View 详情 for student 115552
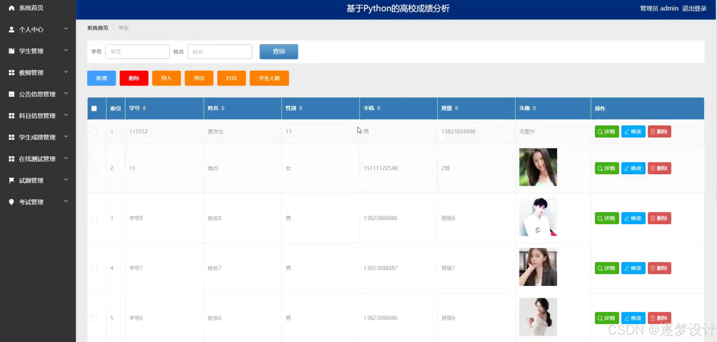The image size is (717, 342). 607,131
